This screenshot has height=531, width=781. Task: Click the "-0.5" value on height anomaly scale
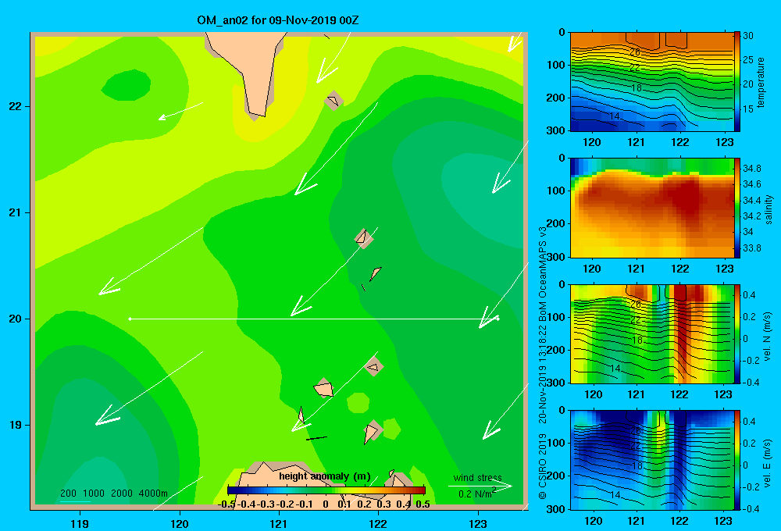point(226,504)
